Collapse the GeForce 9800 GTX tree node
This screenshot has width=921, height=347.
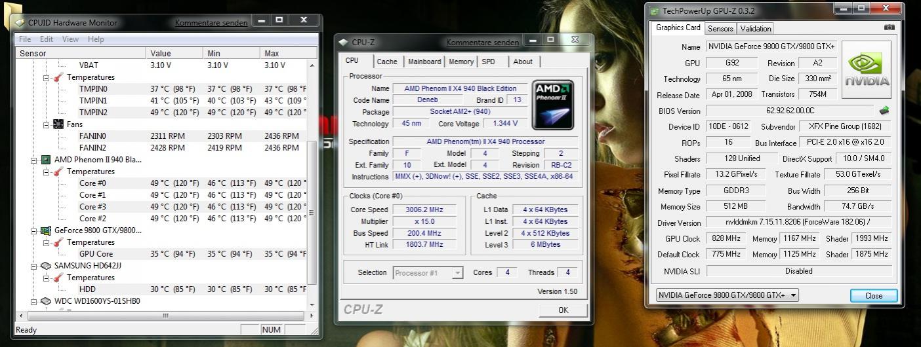[x=35, y=230]
